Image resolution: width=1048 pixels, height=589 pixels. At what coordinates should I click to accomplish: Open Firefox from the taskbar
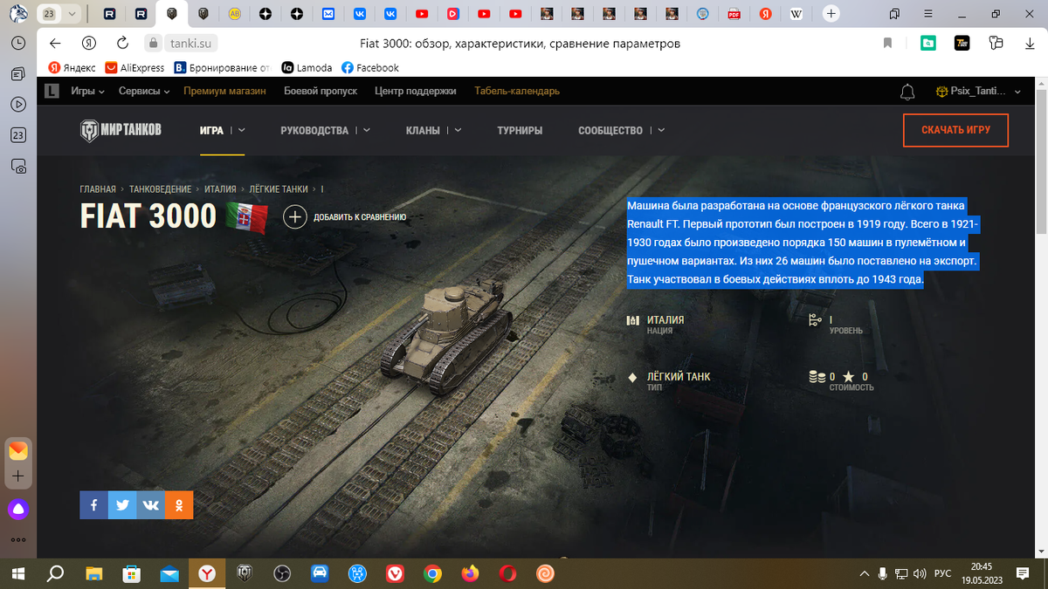point(470,573)
